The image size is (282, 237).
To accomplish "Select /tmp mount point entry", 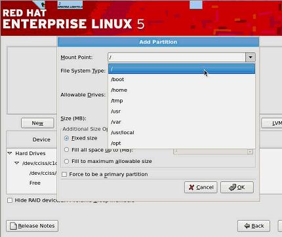I will pos(182,101).
